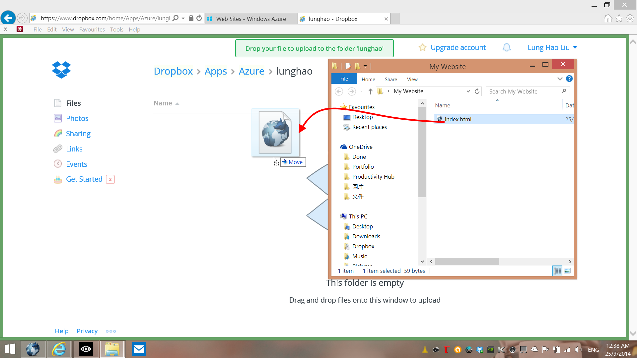Open the Events sidebar link

(76, 164)
